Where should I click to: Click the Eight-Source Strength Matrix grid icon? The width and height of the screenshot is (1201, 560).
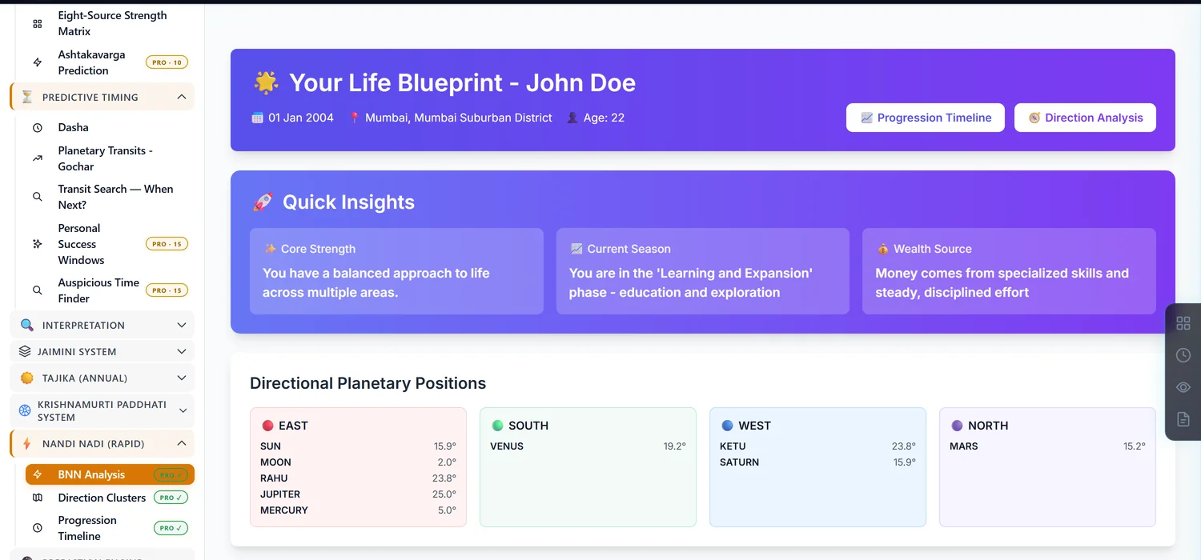(37, 24)
